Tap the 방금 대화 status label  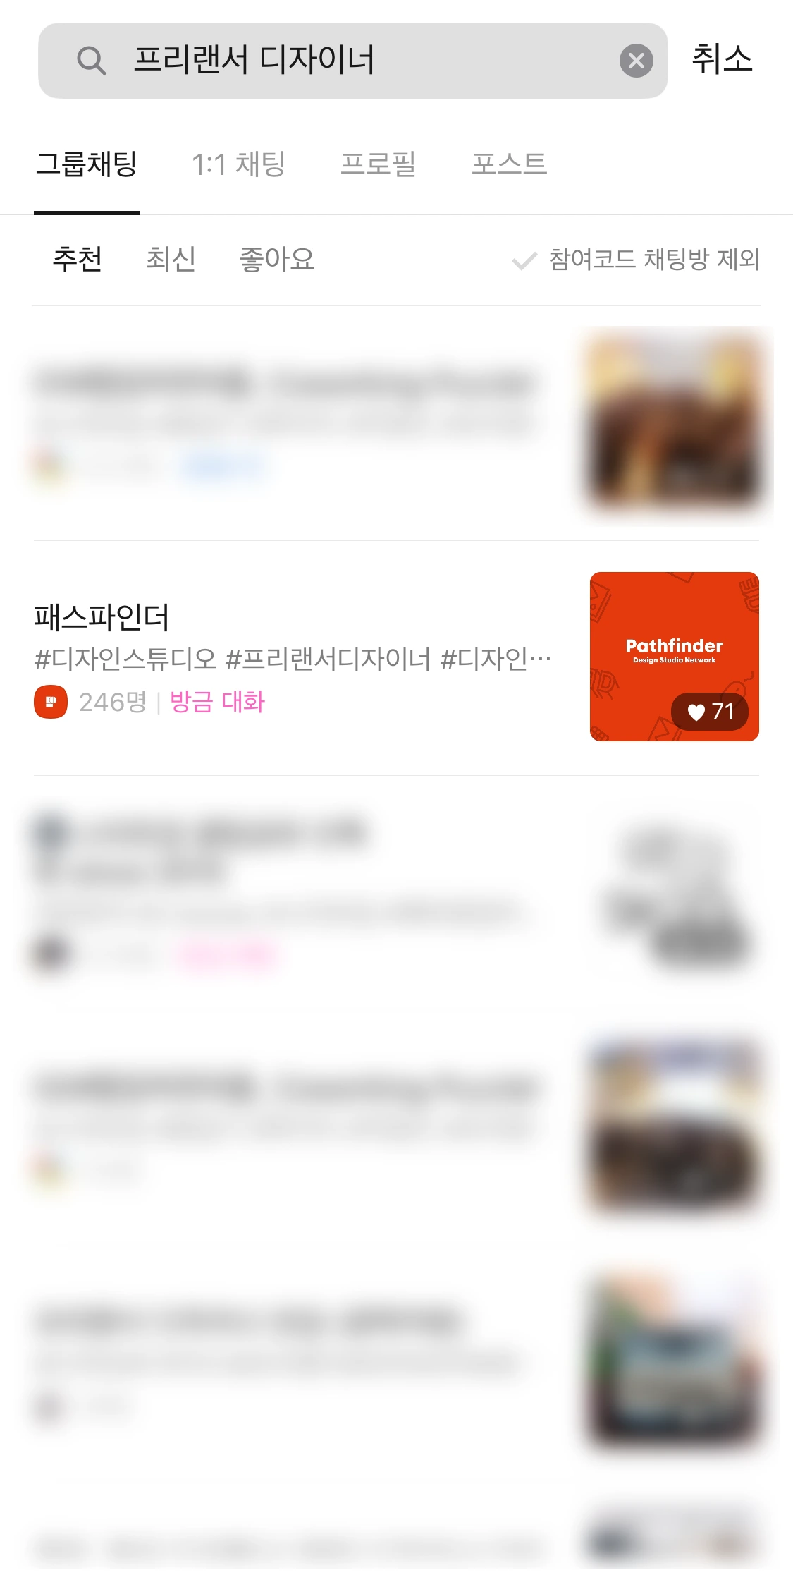217,702
